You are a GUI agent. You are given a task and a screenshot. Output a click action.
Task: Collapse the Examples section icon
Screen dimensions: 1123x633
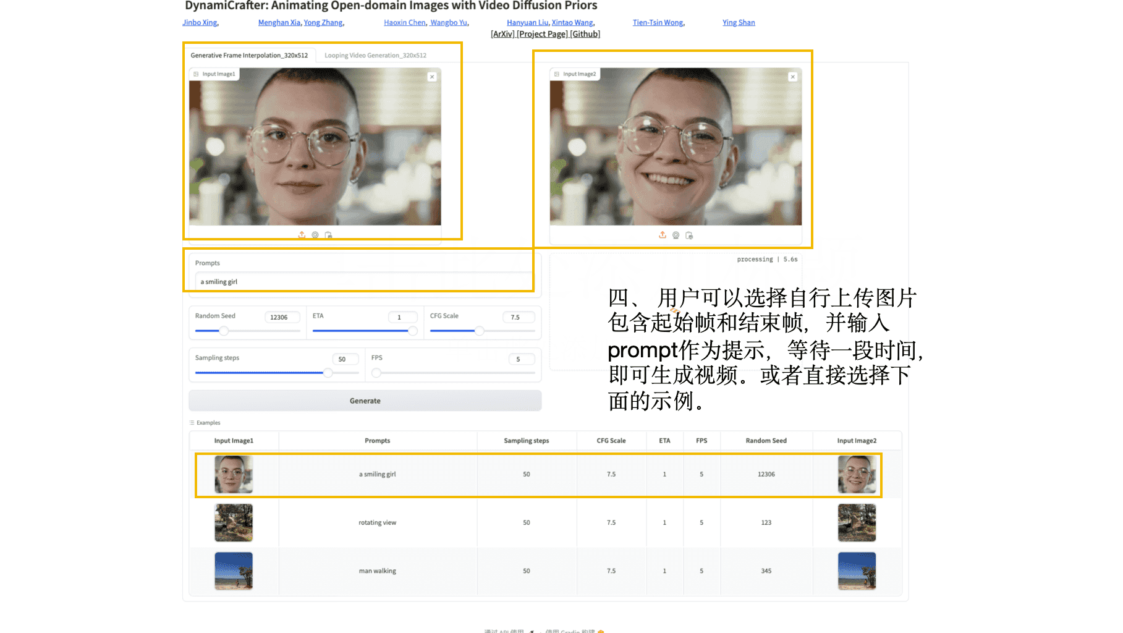pyautogui.click(x=192, y=423)
